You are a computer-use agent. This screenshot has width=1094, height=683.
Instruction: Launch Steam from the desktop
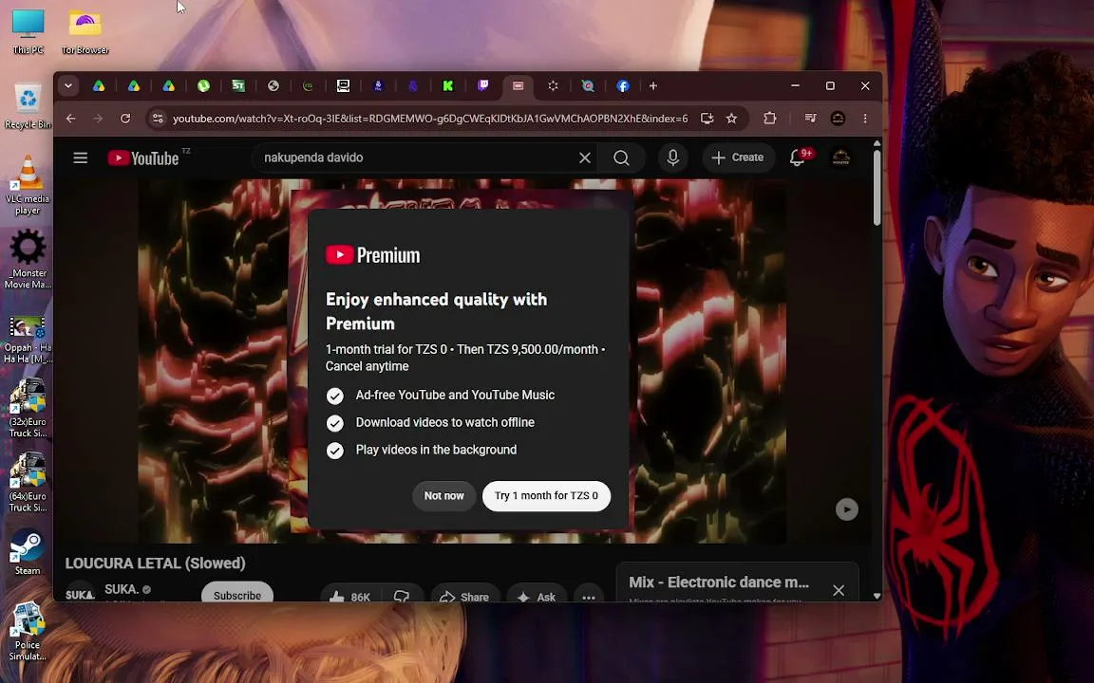click(x=28, y=551)
